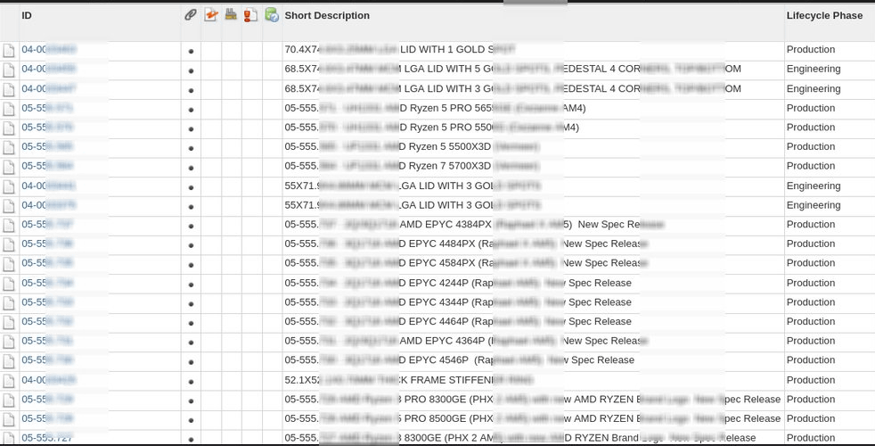Sort by Lifecycle Phase column header
Image resolution: width=875 pixels, height=446 pixels.
(x=824, y=16)
